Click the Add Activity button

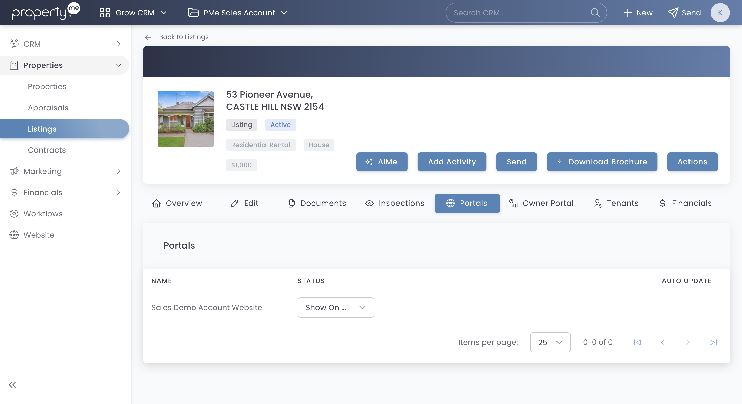tap(452, 162)
